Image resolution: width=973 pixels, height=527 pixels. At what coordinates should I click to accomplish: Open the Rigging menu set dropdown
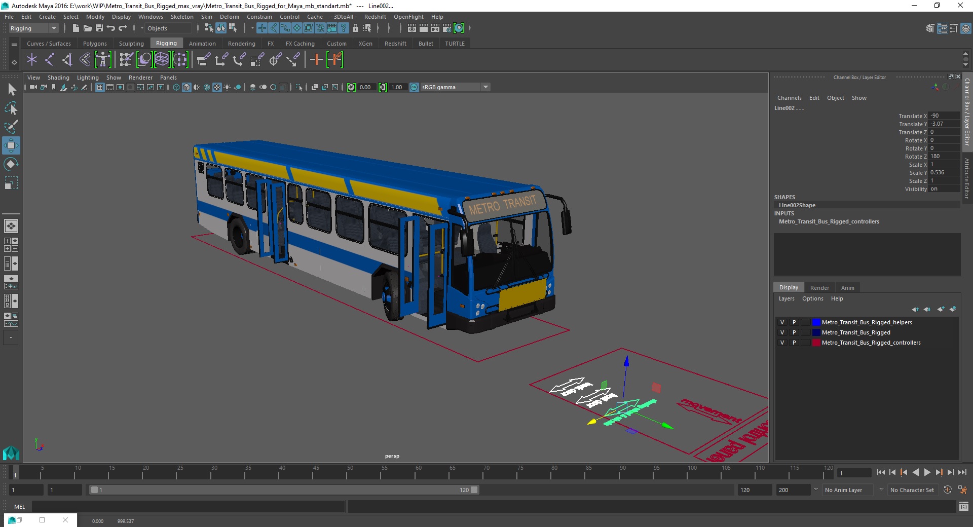pyautogui.click(x=54, y=28)
